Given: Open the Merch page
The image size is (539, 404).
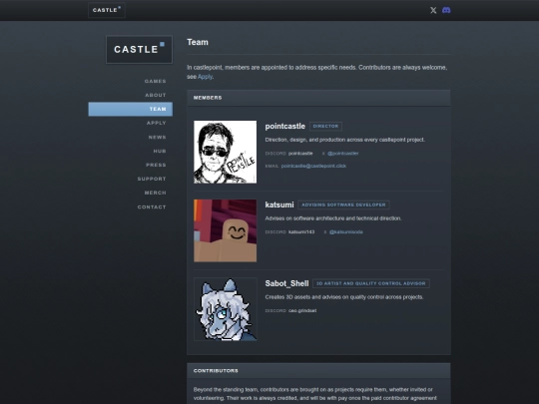Looking at the screenshot, I should point(156,193).
